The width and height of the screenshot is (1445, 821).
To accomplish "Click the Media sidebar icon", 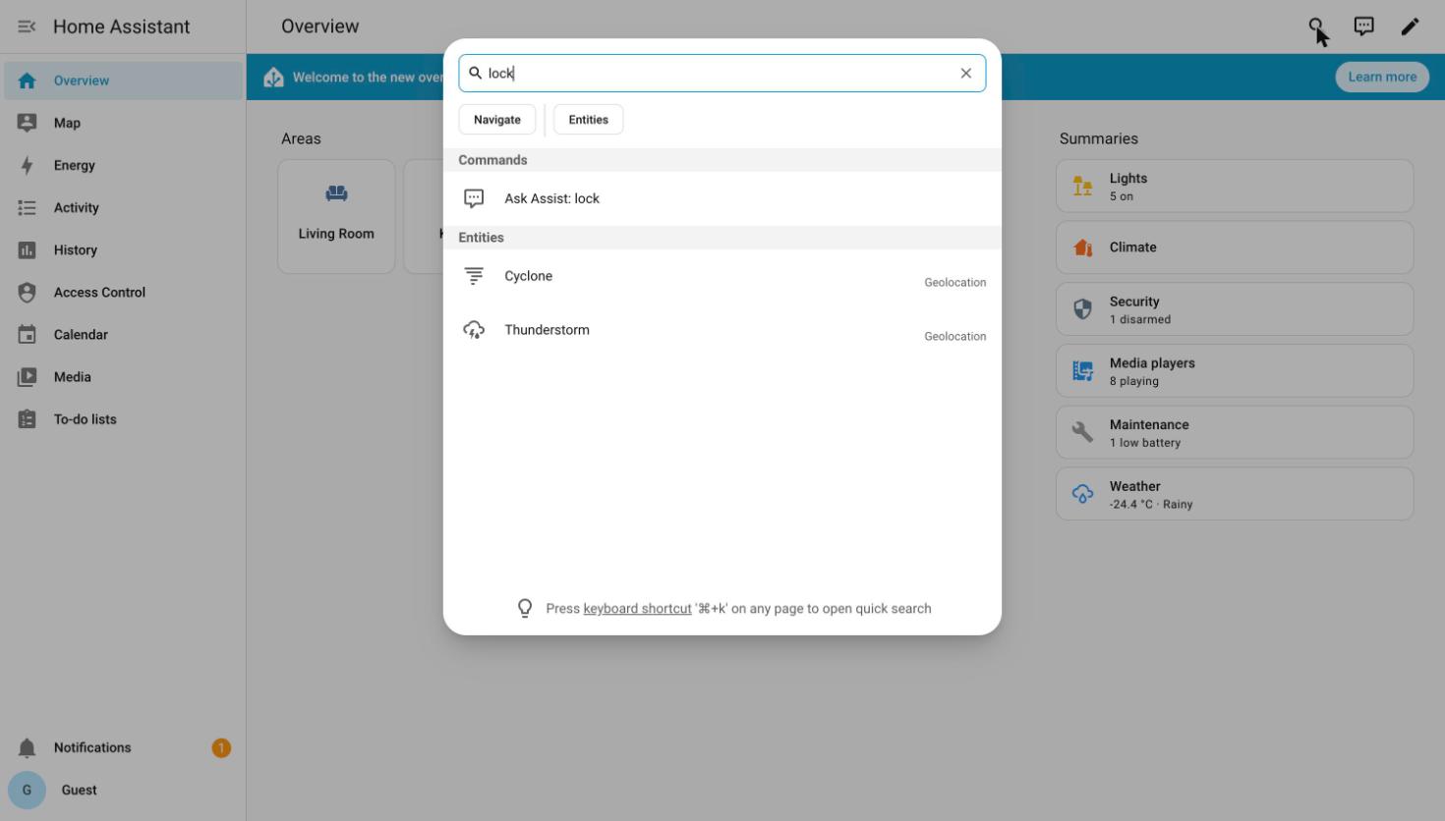I will [x=27, y=376].
